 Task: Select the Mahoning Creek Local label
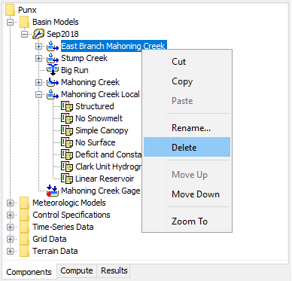[x=100, y=94]
